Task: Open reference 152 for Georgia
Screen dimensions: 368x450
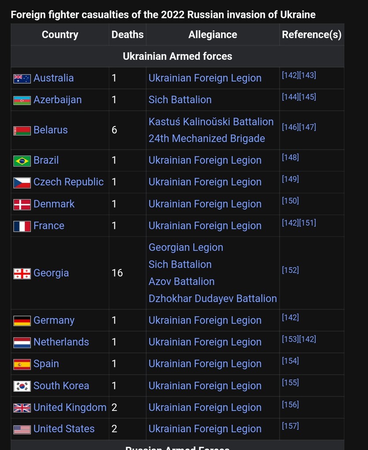Action: tap(290, 270)
